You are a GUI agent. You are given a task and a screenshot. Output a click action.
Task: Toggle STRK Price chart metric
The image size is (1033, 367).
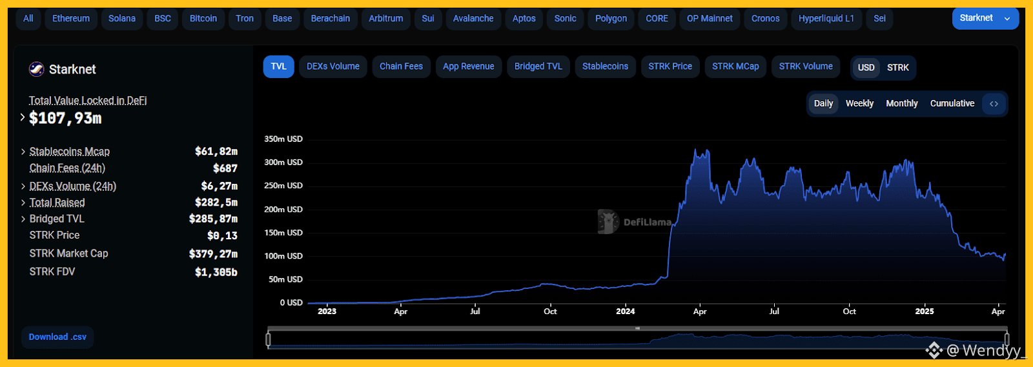[670, 66]
